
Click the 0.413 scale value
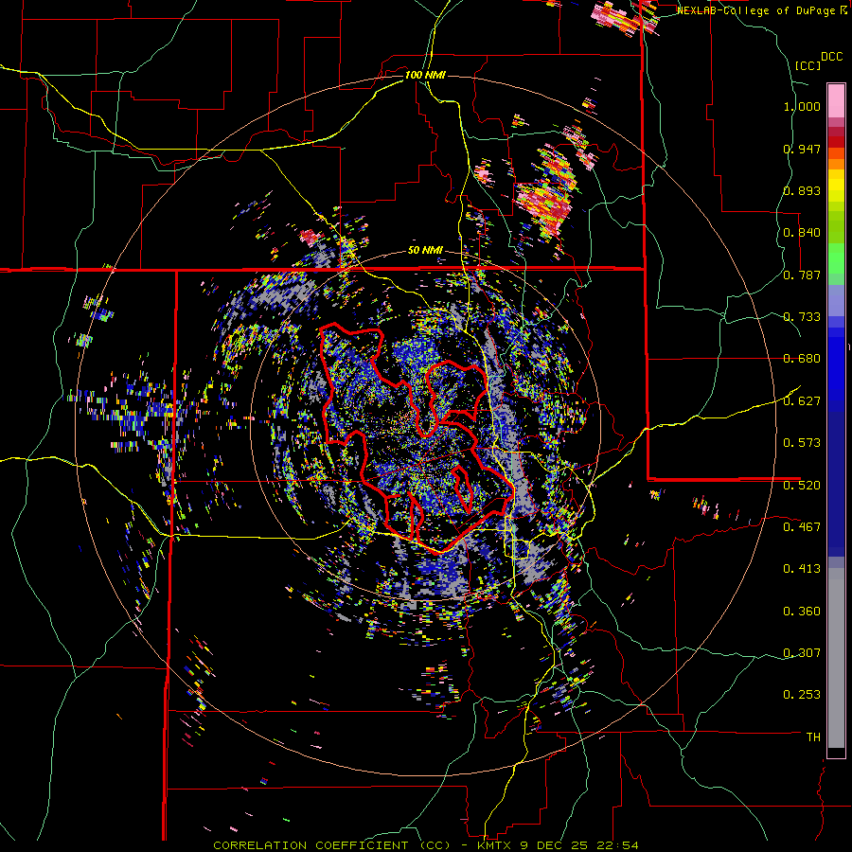pyautogui.click(x=802, y=569)
